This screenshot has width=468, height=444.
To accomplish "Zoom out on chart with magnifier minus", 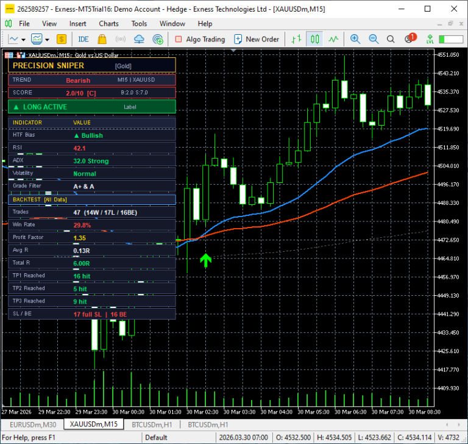I will point(374,39).
